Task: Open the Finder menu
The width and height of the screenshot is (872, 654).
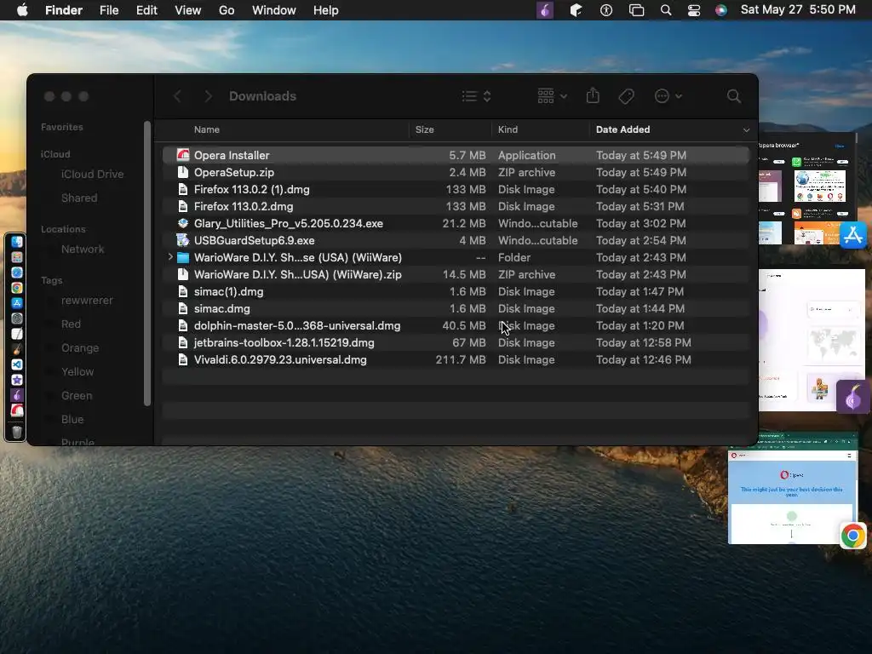Action: (x=63, y=10)
